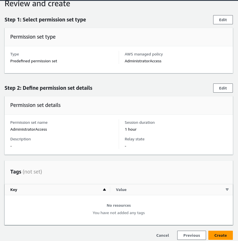Image resolution: width=238 pixels, height=241 pixels.
Task: Click the Tags section header
Action: [x=16, y=172]
